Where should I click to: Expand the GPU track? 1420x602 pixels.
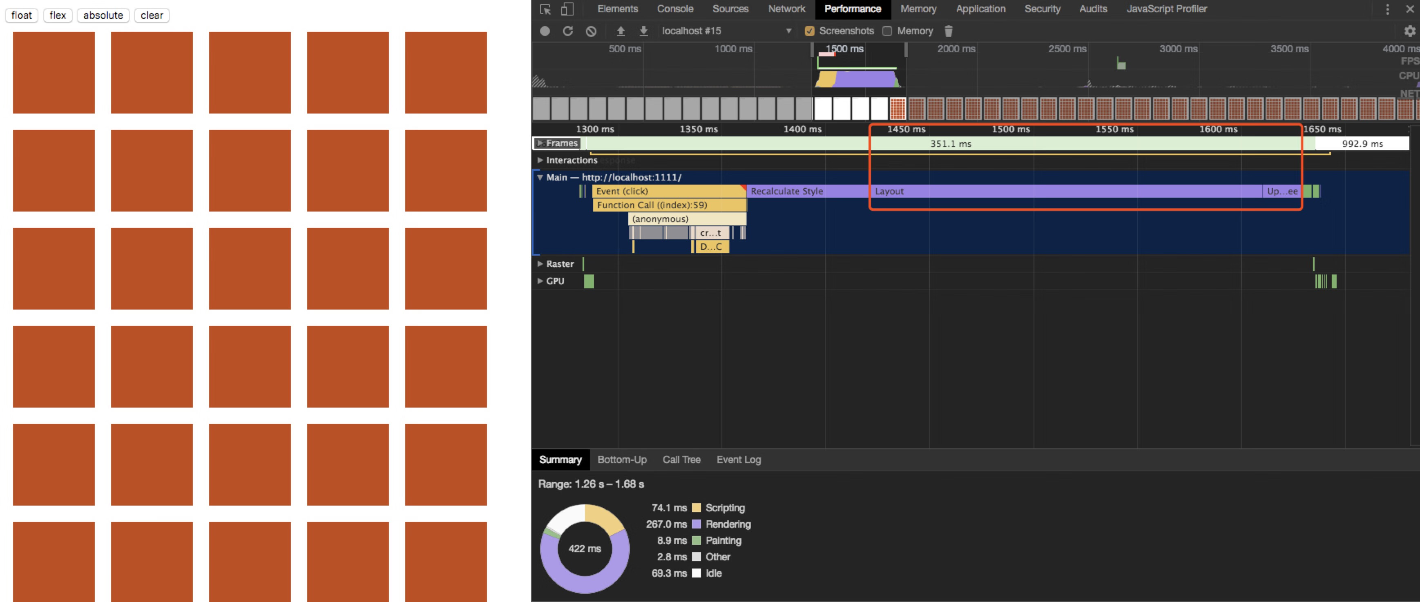tap(540, 281)
